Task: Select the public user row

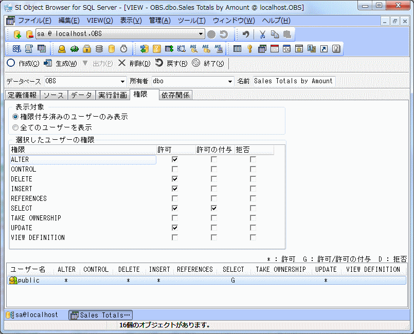Action: (x=29, y=281)
